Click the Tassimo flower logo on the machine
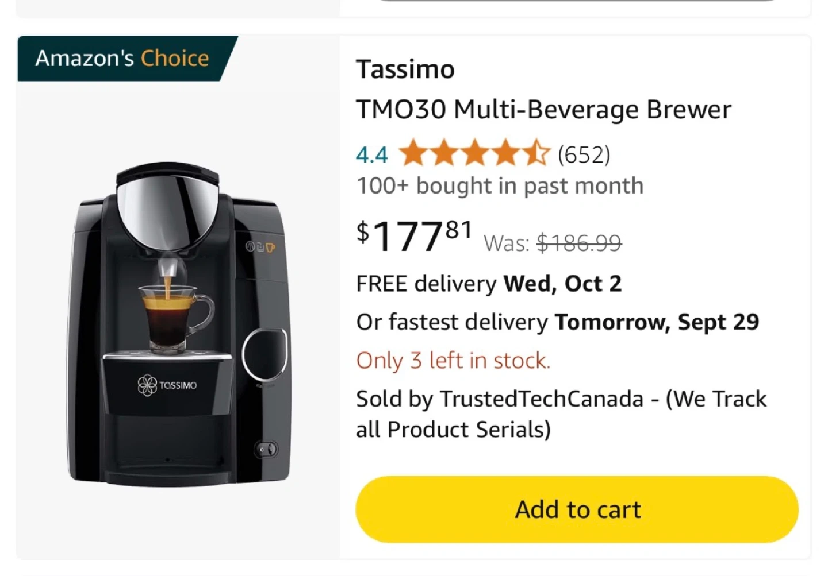 (x=147, y=385)
